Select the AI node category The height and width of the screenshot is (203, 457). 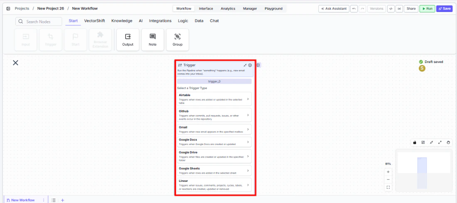pos(141,21)
